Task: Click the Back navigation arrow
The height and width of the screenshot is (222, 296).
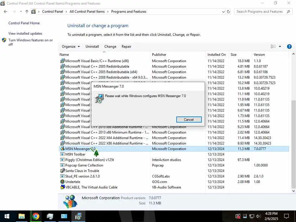Action: click(x=6, y=12)
